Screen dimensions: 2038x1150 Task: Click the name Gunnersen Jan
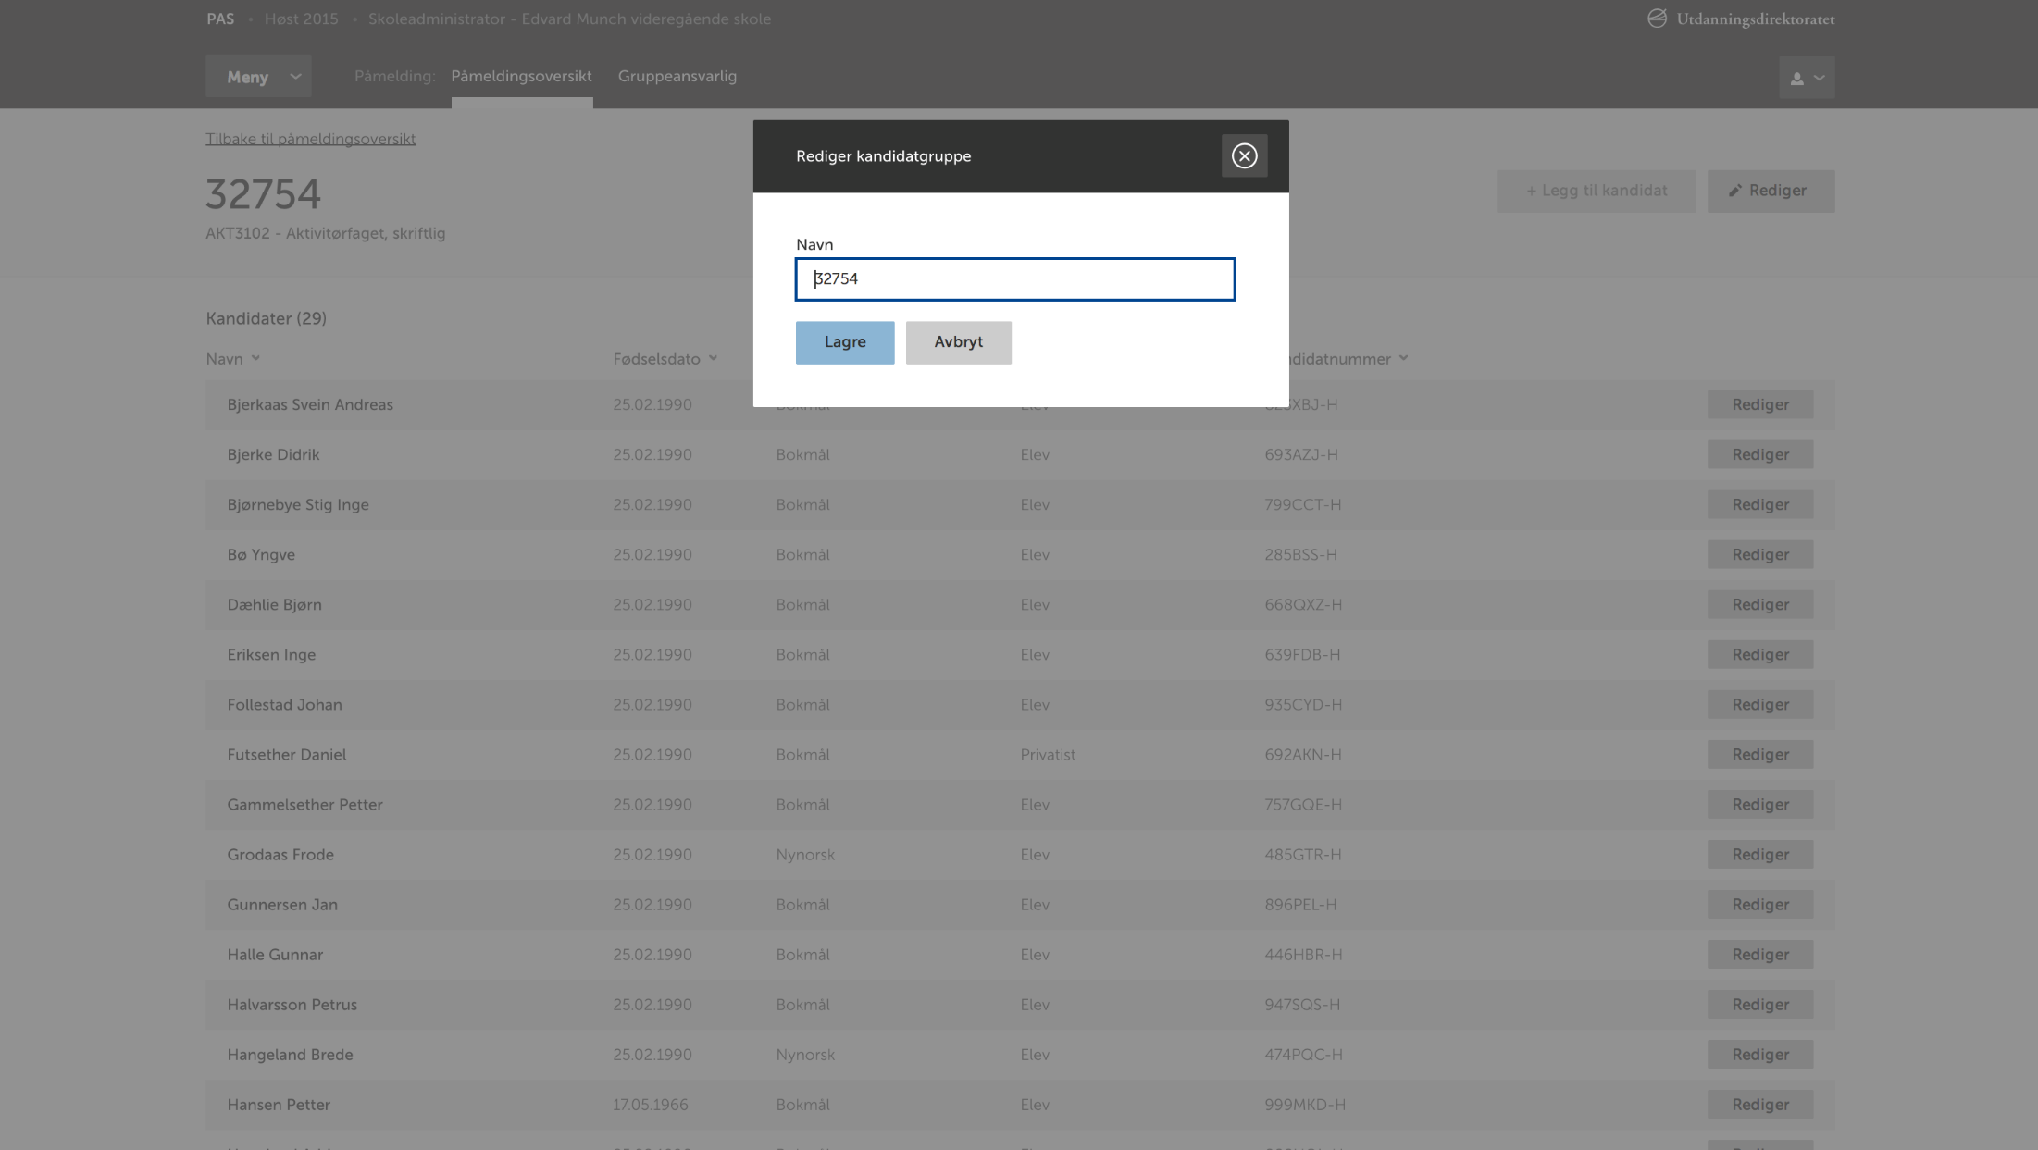(282, 905)
